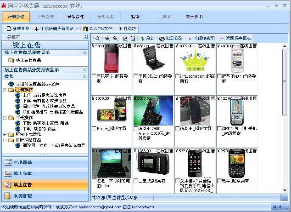Click the green background Nokia phone thumbnail

[153, 111]
